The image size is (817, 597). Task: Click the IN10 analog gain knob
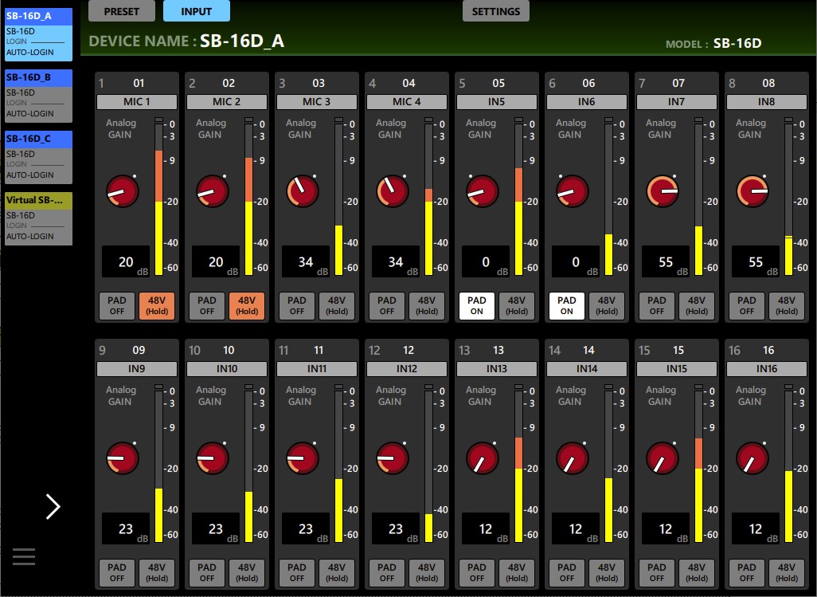coord(213,459)
